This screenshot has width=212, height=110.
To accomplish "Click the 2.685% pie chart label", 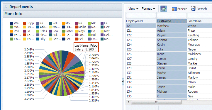I will pyautogui.click(x=29, y=84).
